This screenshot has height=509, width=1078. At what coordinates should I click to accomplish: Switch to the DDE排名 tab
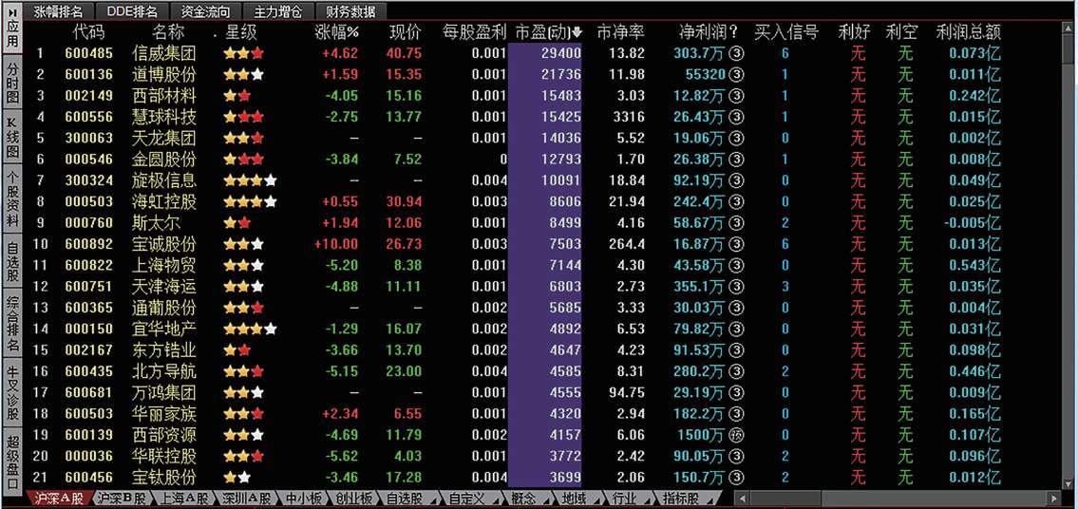click(132, 11)
